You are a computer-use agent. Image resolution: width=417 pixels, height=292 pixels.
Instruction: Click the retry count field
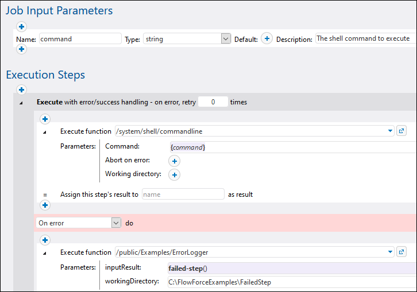click(213, 102)
